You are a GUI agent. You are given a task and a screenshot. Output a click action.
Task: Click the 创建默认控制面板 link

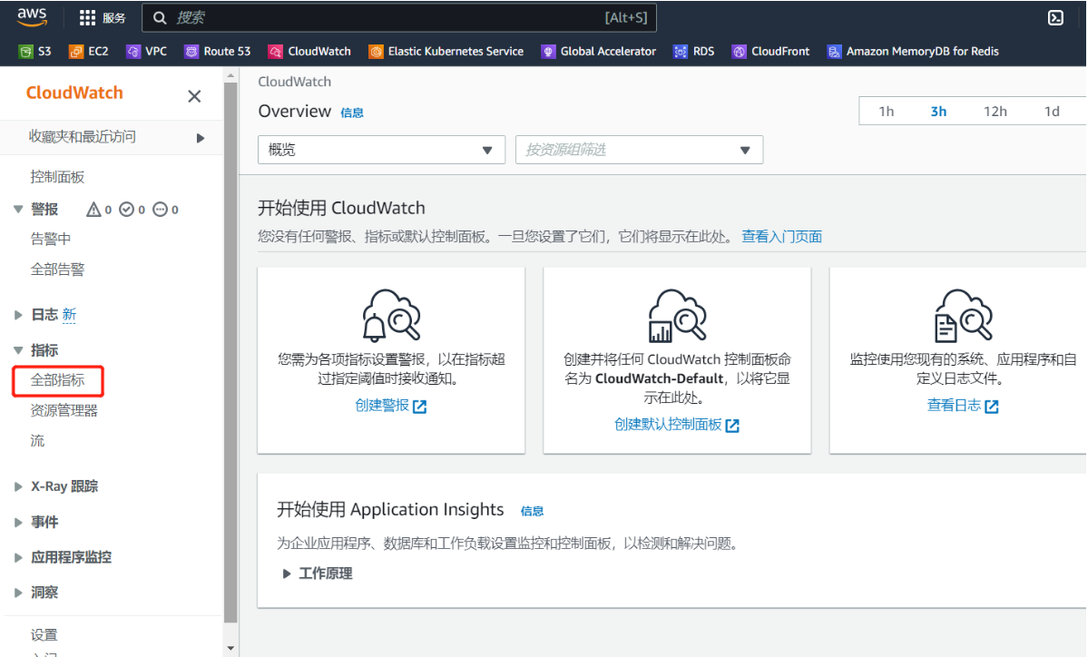[x=668, y=425]
